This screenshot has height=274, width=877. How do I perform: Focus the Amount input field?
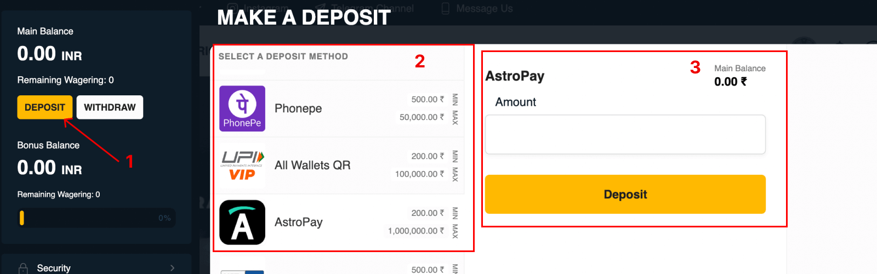click(625, 134)
